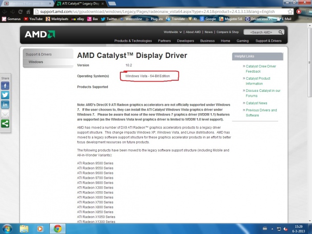Open the eBay bookmark
Viewport: 312px width, 234px height.
tap(78, 19)
